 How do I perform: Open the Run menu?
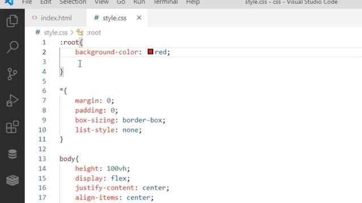(x=139, y=2)
